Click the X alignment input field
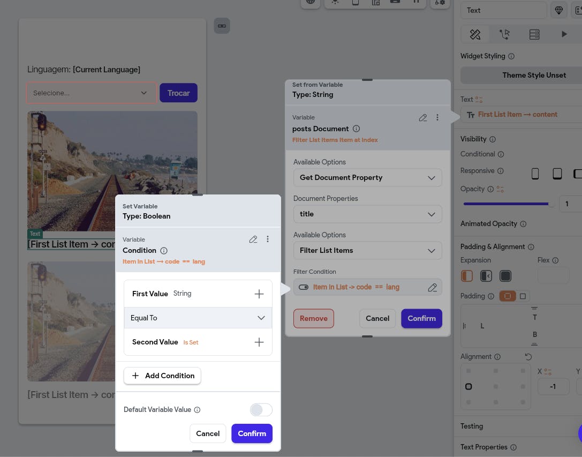 (553, 386)
